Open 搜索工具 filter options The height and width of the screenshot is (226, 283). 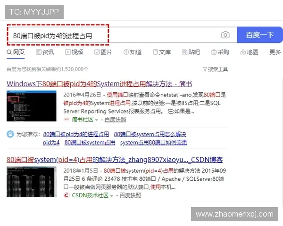pyautogui.click(x=216, y=69)
